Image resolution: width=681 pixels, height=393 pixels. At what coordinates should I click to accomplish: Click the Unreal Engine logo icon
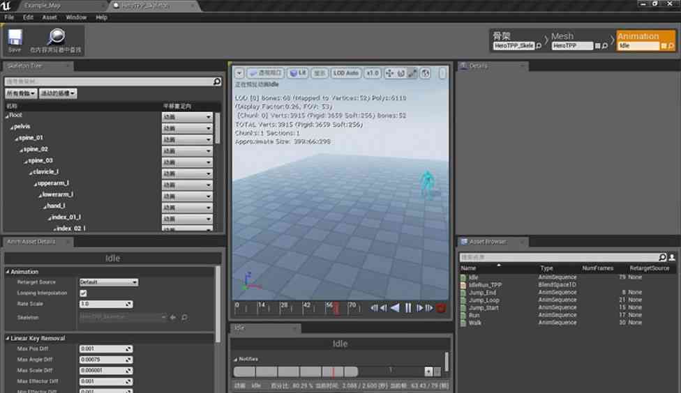(x=6, y=5)
